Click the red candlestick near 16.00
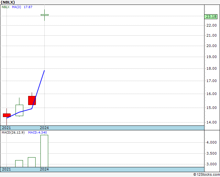The width and height of the screenshot is (220, 177). coord(32,100)
